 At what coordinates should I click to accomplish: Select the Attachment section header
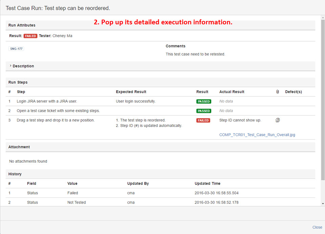coord(19,147)
